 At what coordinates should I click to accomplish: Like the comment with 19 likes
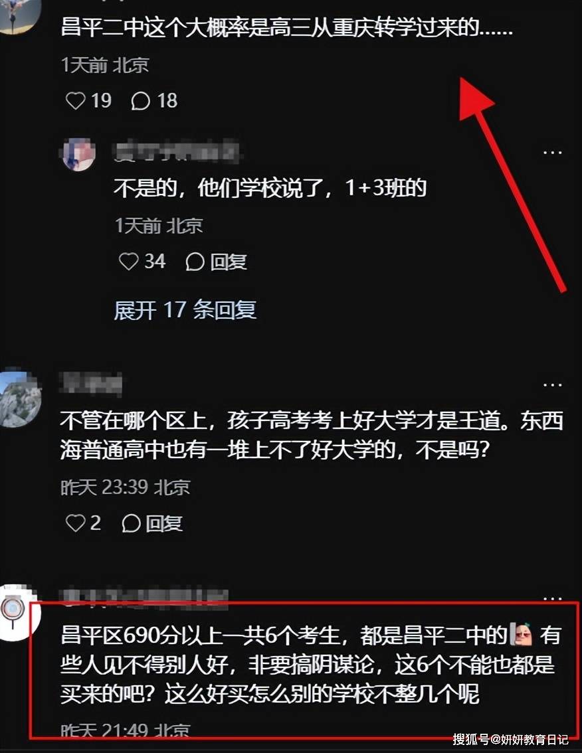76,101
